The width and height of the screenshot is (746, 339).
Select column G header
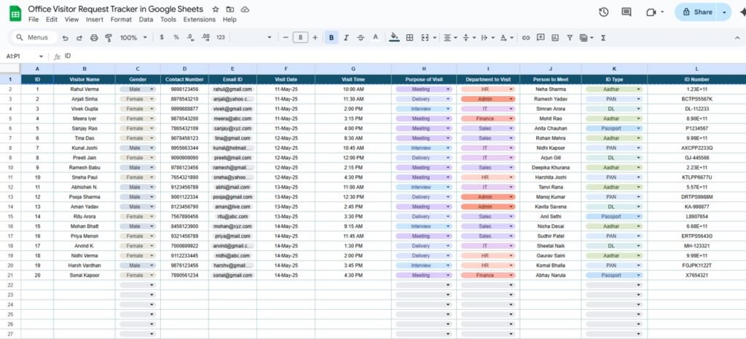[353, 69]
